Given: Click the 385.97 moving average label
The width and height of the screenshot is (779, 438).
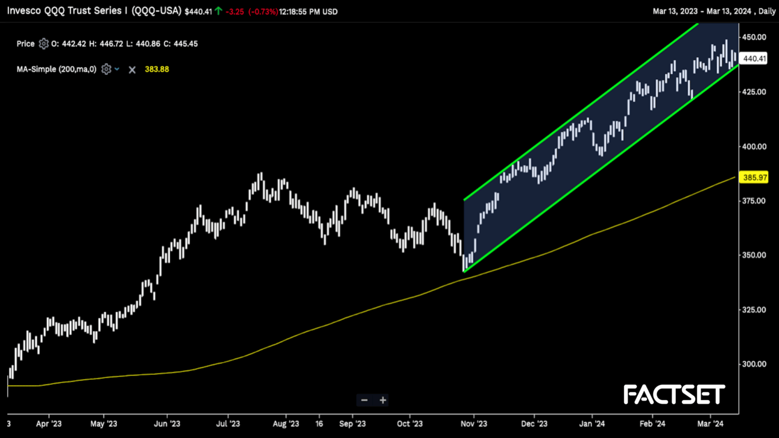Looking at the screenshot, I should tap(754, 178).
